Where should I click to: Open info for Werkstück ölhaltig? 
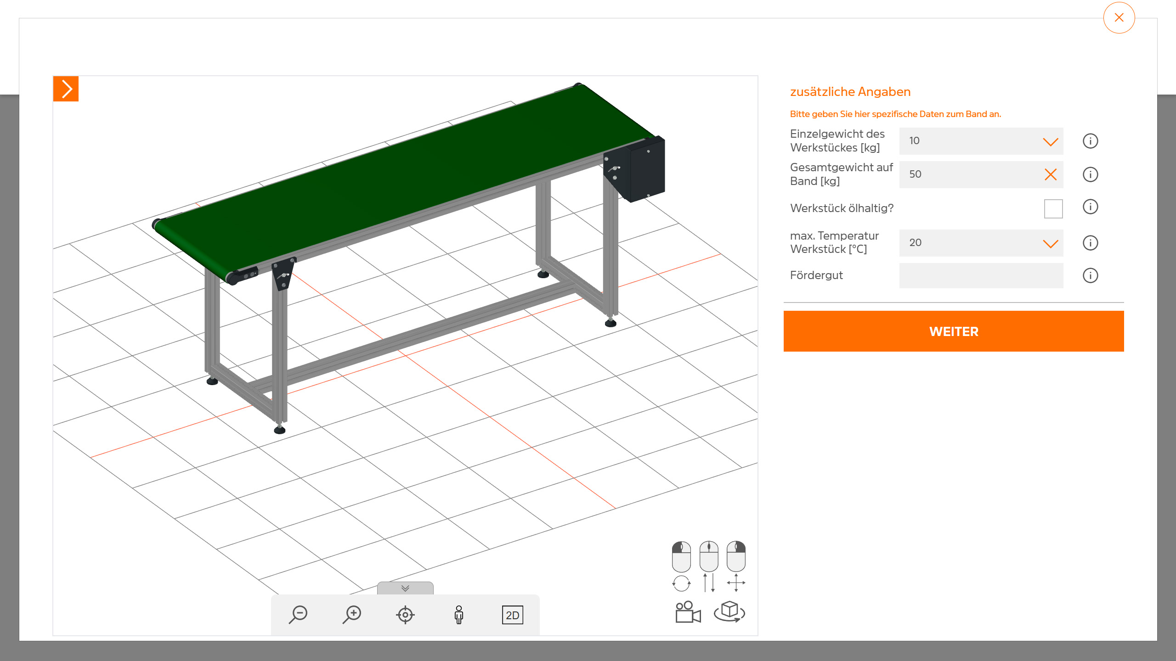(x=1090, y=207)
